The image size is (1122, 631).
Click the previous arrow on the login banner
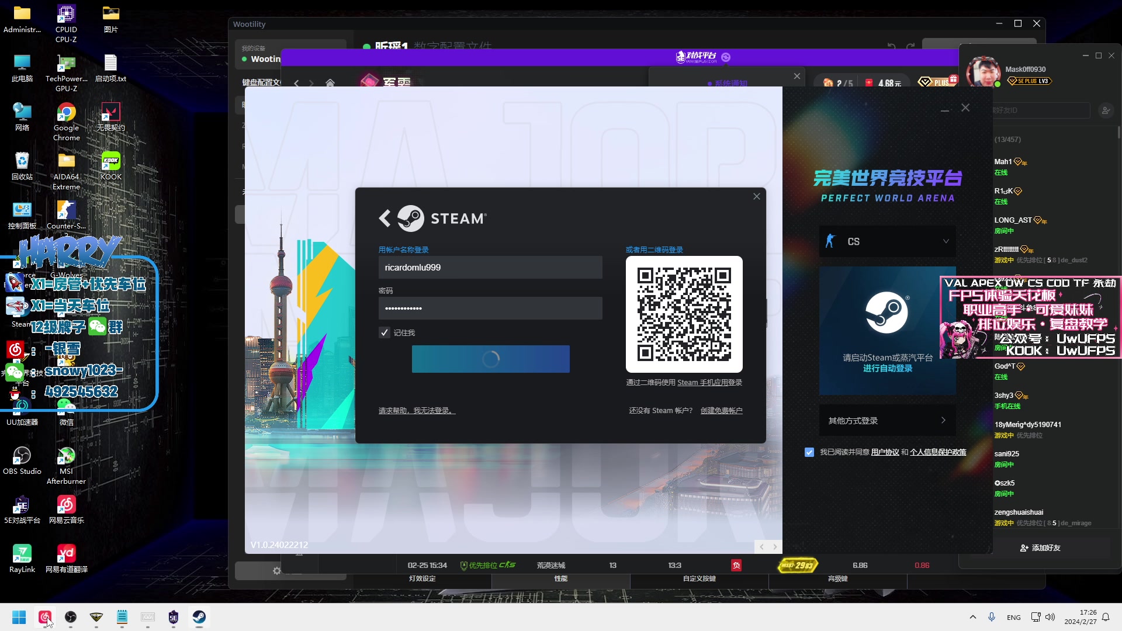pyautogui.click(x=761, y=547)
